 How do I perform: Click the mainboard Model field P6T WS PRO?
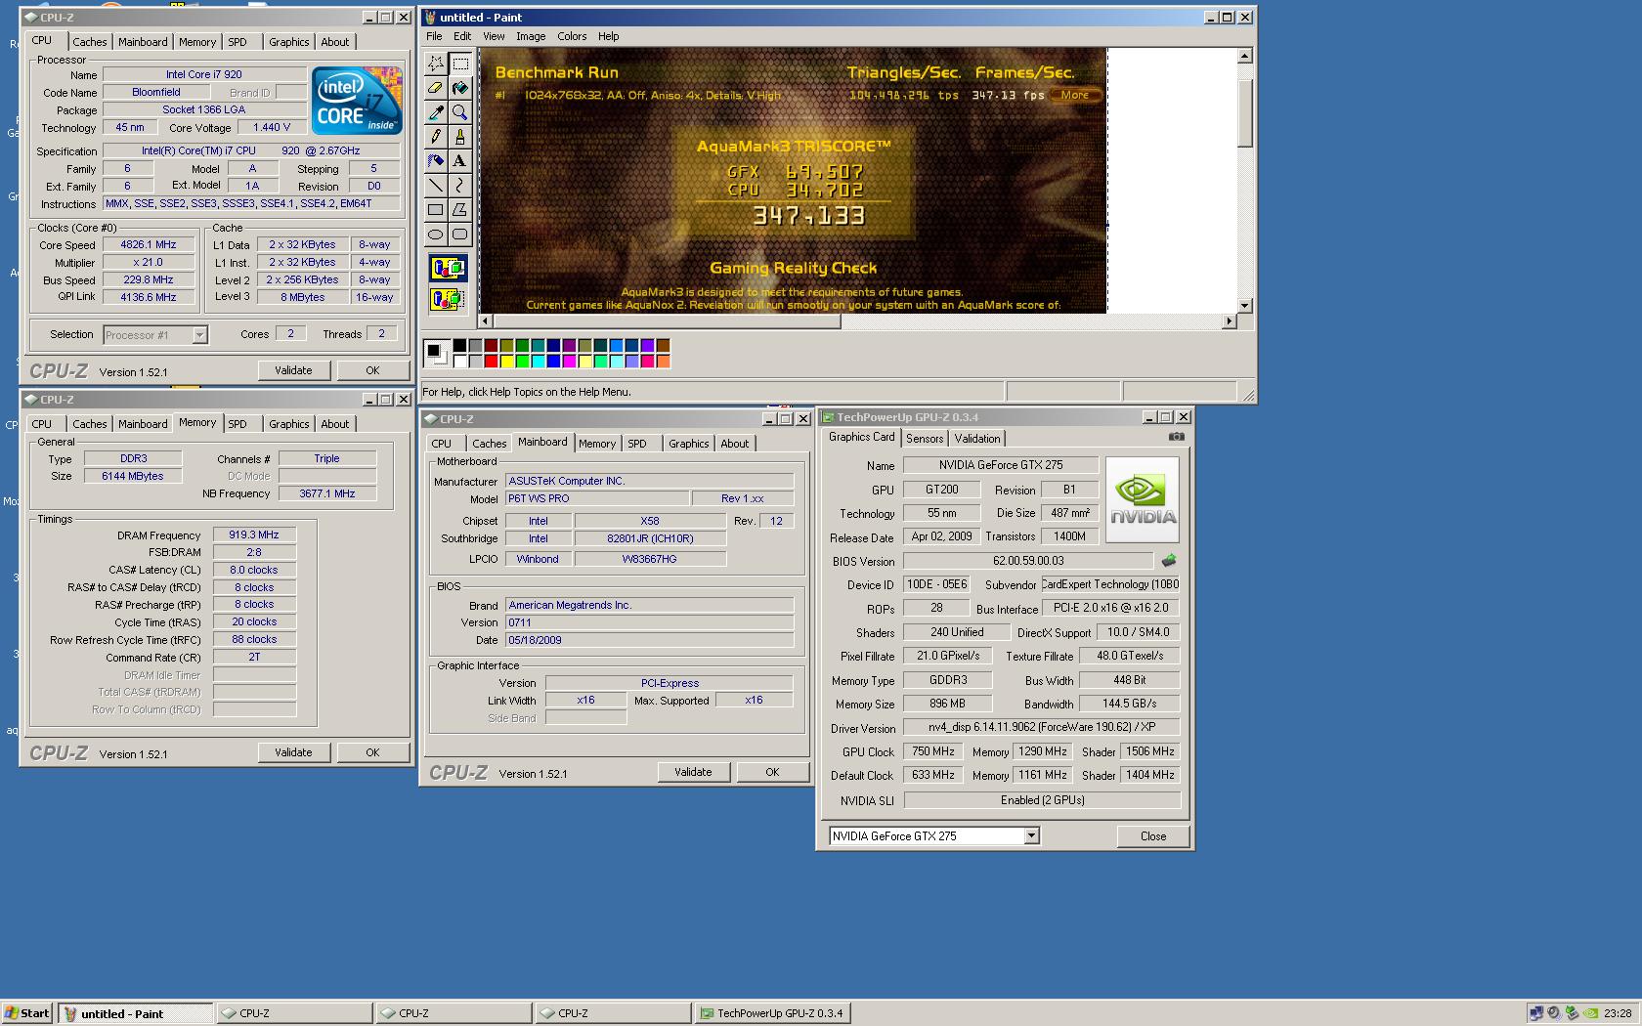[596, 498]
